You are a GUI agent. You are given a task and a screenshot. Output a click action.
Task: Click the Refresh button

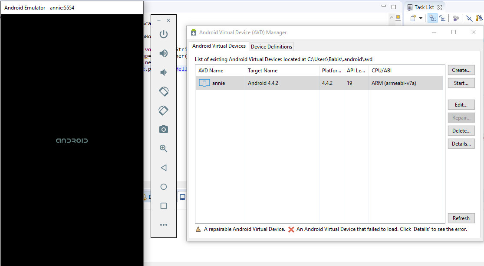461,218
